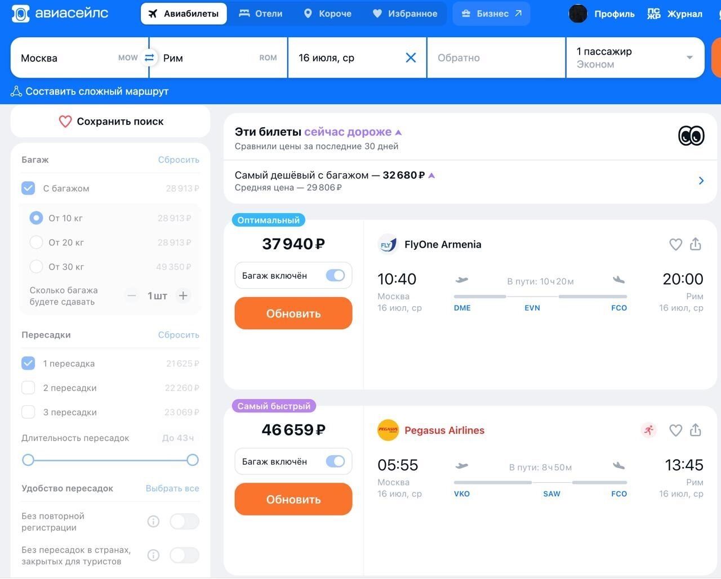The height and width of the screenshot is (579, 721).
Task: Add Pegasus Airlines ticket to favorites
Action: 675,430
